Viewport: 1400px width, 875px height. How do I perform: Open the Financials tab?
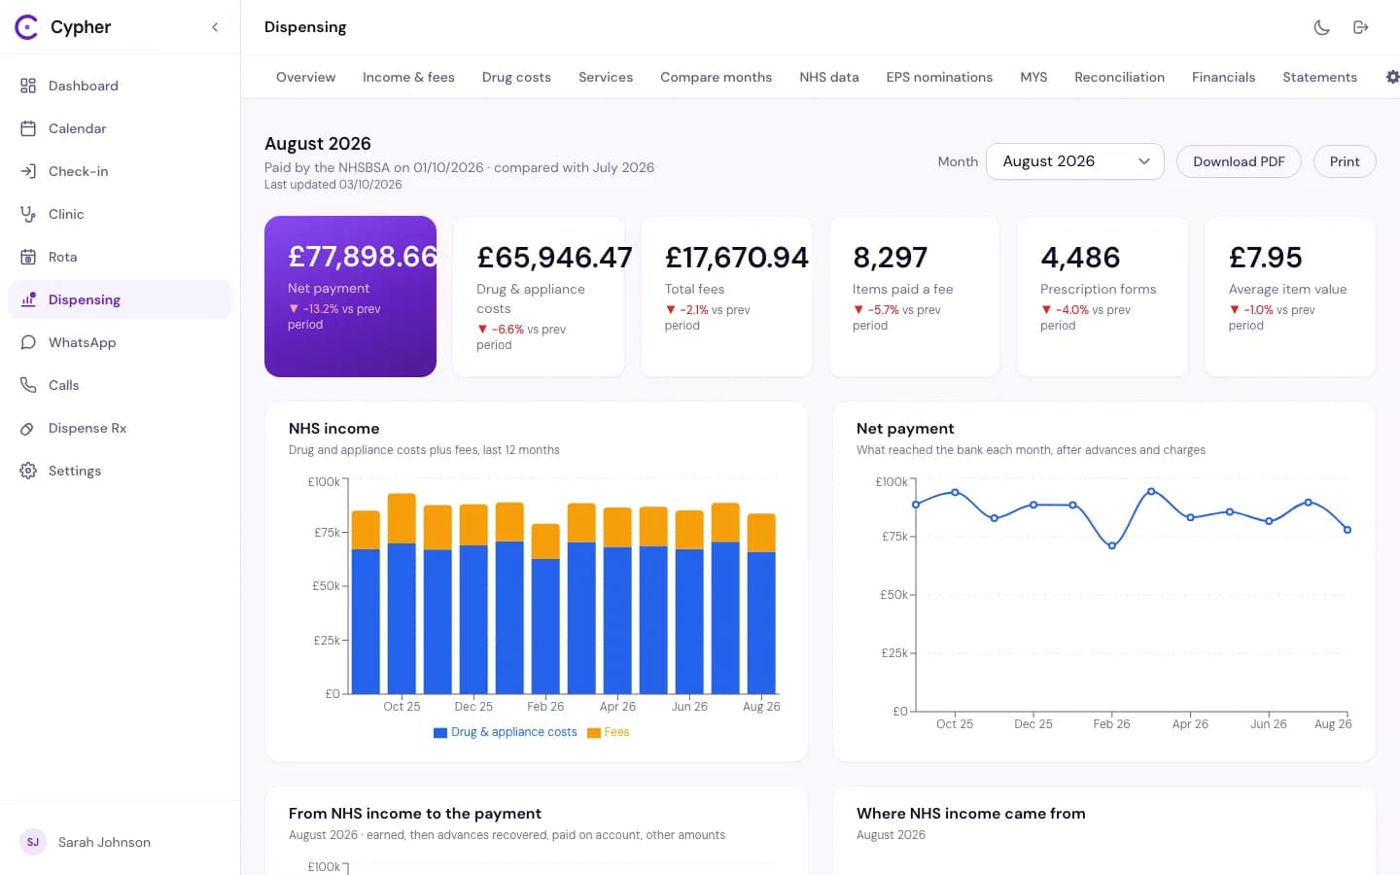coord(1223,77)
